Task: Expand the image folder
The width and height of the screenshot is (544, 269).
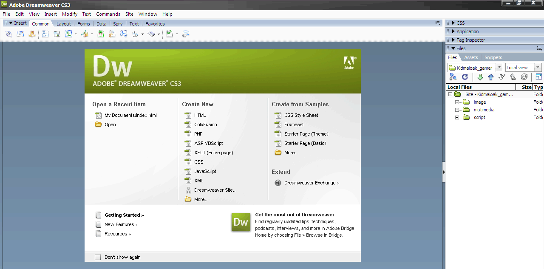Action: tap(457, 102)
